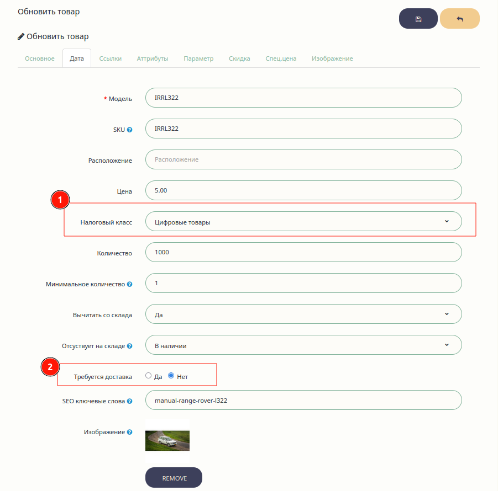Select Да for Требуется доставка
The image size is (498, 491).
[148, 376]
